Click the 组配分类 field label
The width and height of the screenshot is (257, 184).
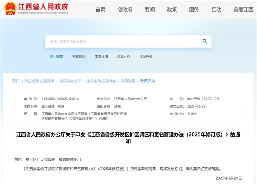pos(104,107)
